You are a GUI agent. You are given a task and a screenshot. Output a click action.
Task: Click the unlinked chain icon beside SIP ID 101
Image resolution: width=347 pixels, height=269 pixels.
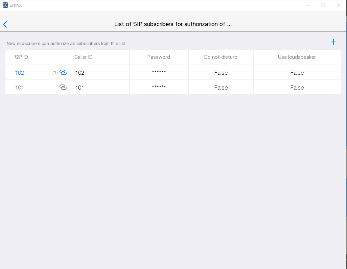(x=63, y=87)
